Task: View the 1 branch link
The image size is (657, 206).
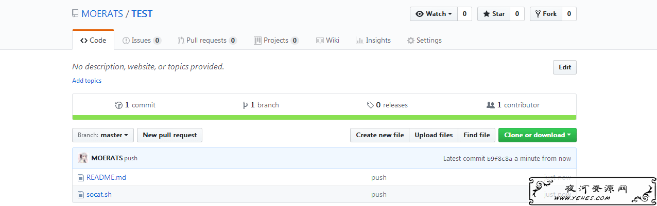Action: click(261, 105)
